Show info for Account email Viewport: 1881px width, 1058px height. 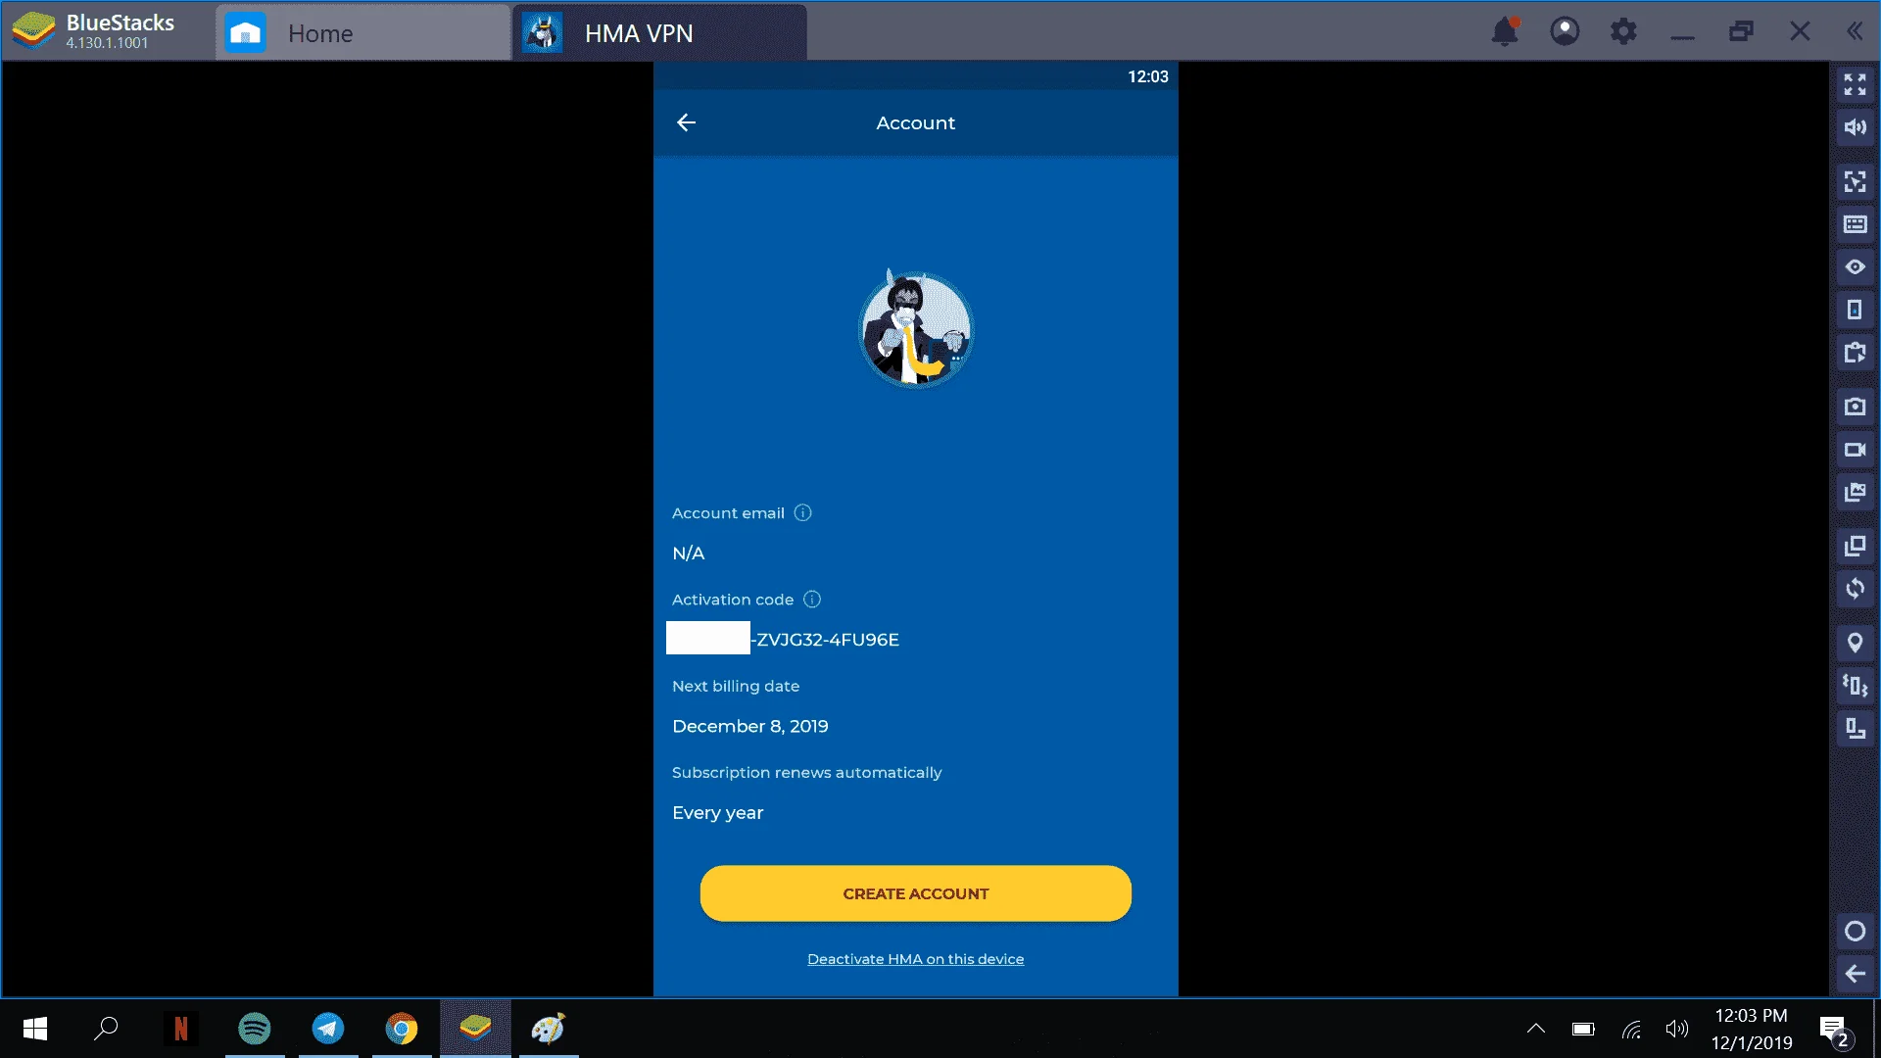tap(802, 512)
